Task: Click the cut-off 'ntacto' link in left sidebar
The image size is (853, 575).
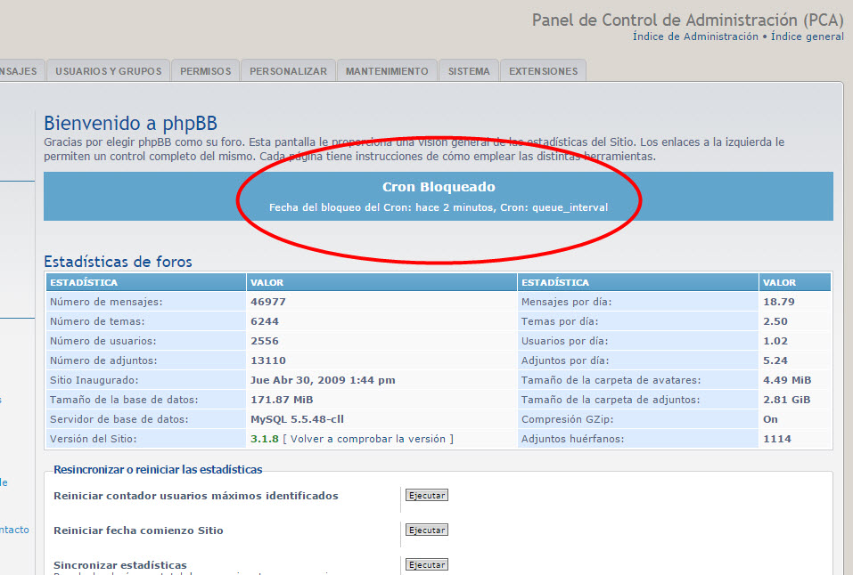Action: tap(14, 530)
